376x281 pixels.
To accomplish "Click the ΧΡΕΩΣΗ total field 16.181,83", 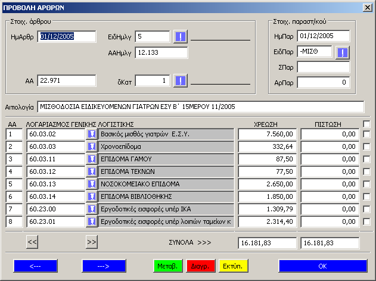I will [268, 243].
